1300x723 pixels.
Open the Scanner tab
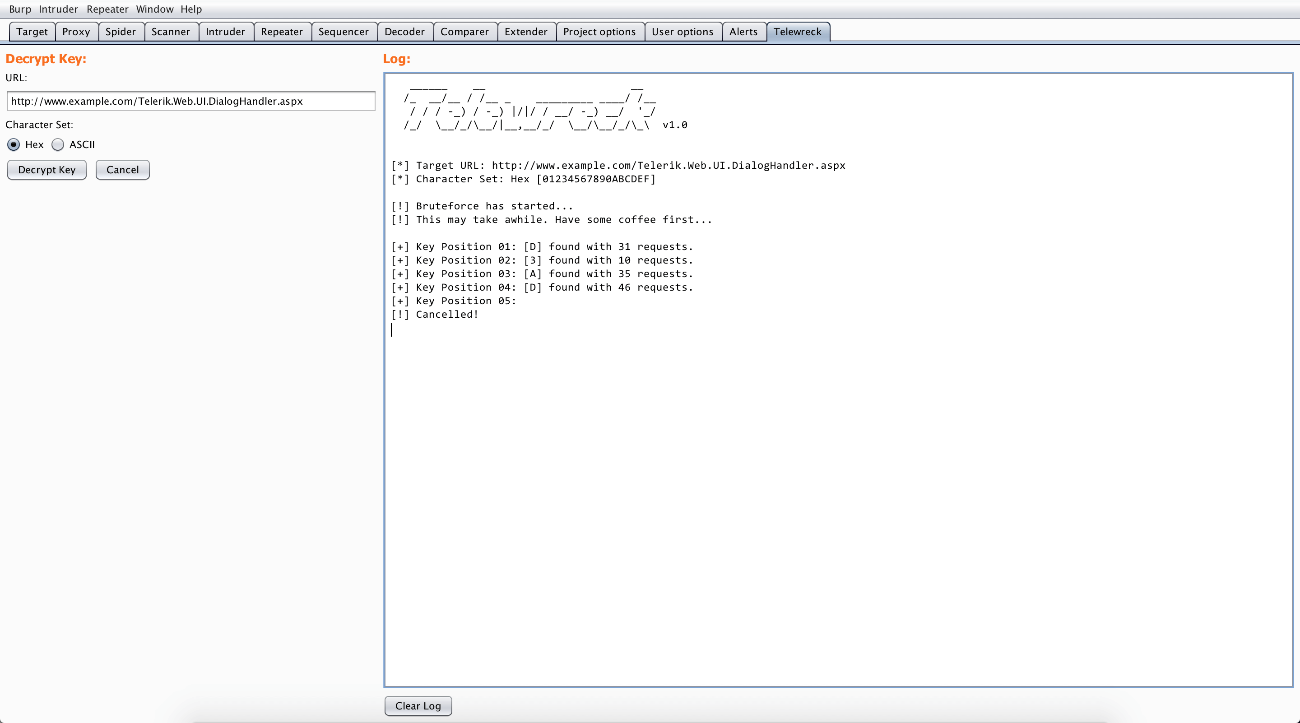pyautogui.click(x=171, y=32)
